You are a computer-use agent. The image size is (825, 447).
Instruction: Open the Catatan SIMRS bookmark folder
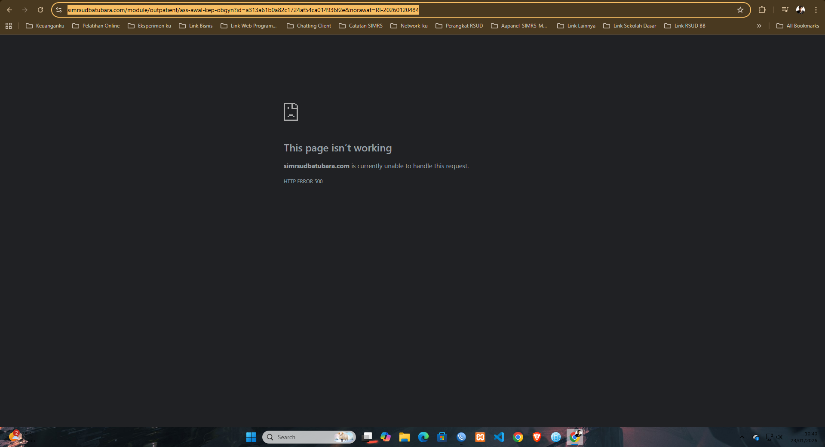[x=361, y=26]
